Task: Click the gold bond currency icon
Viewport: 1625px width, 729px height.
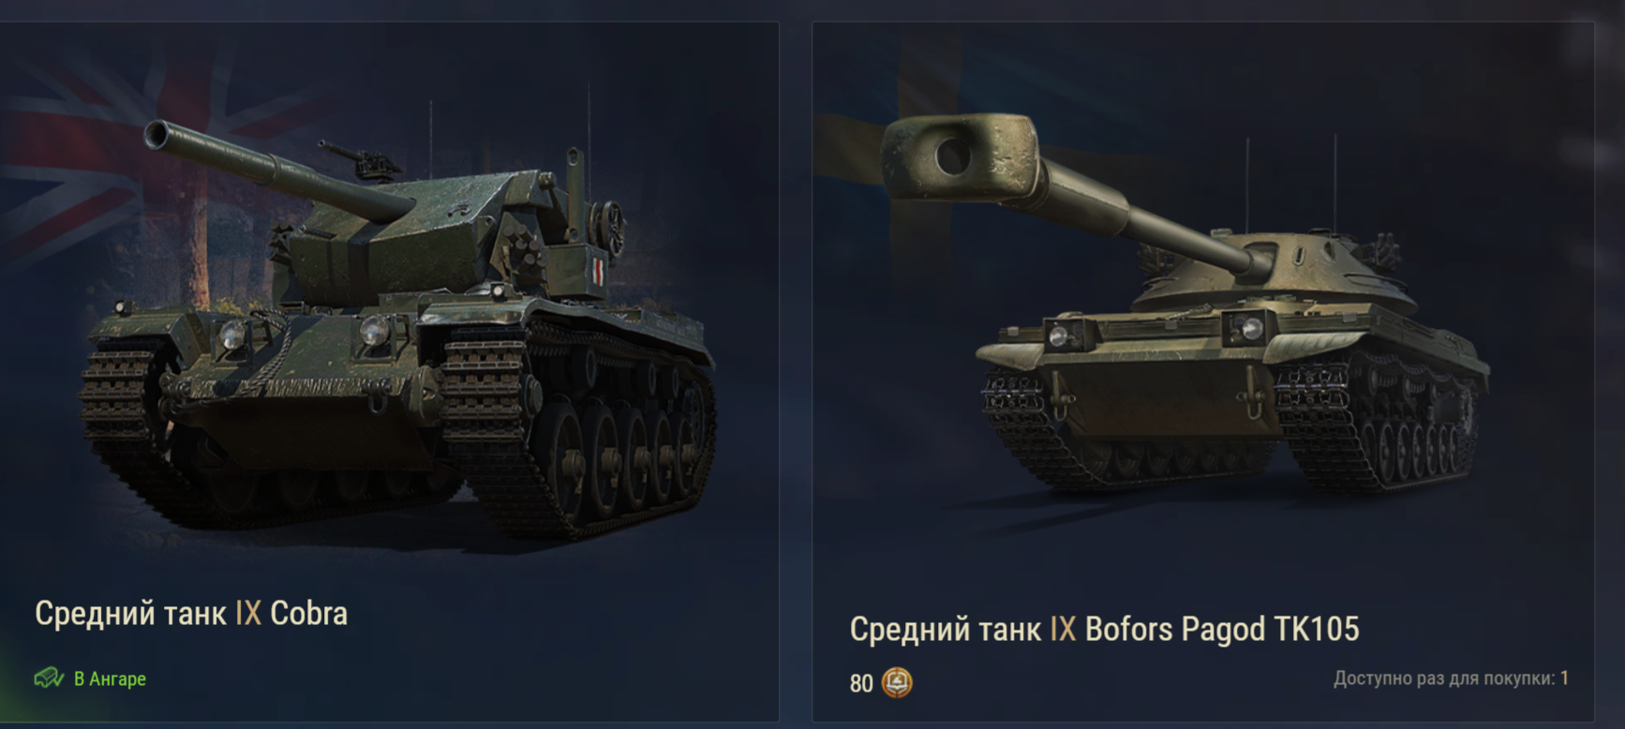Action: point(897,682)
